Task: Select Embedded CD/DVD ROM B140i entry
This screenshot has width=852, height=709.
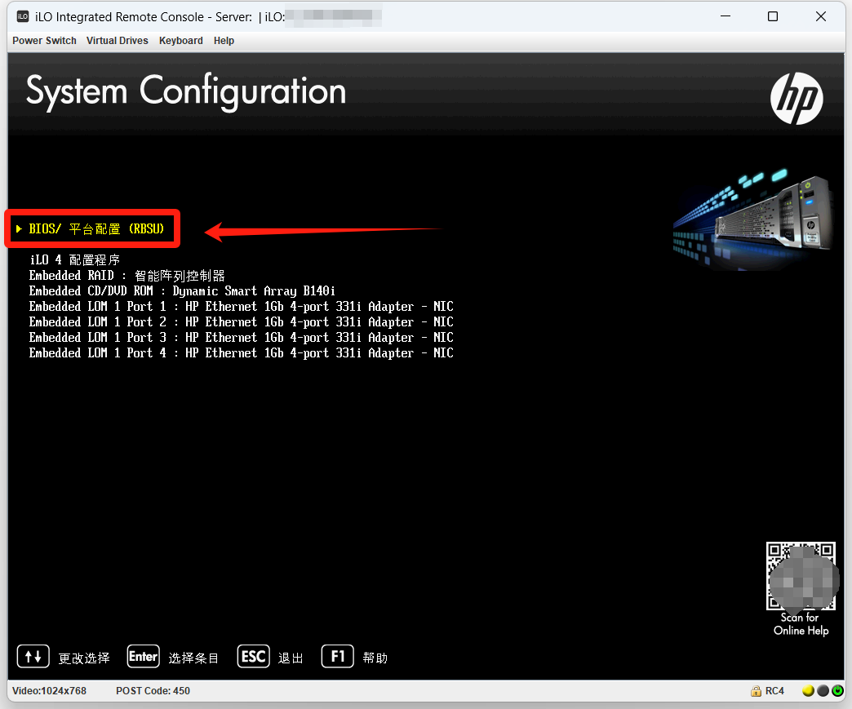Action: [x=182, y=291]
